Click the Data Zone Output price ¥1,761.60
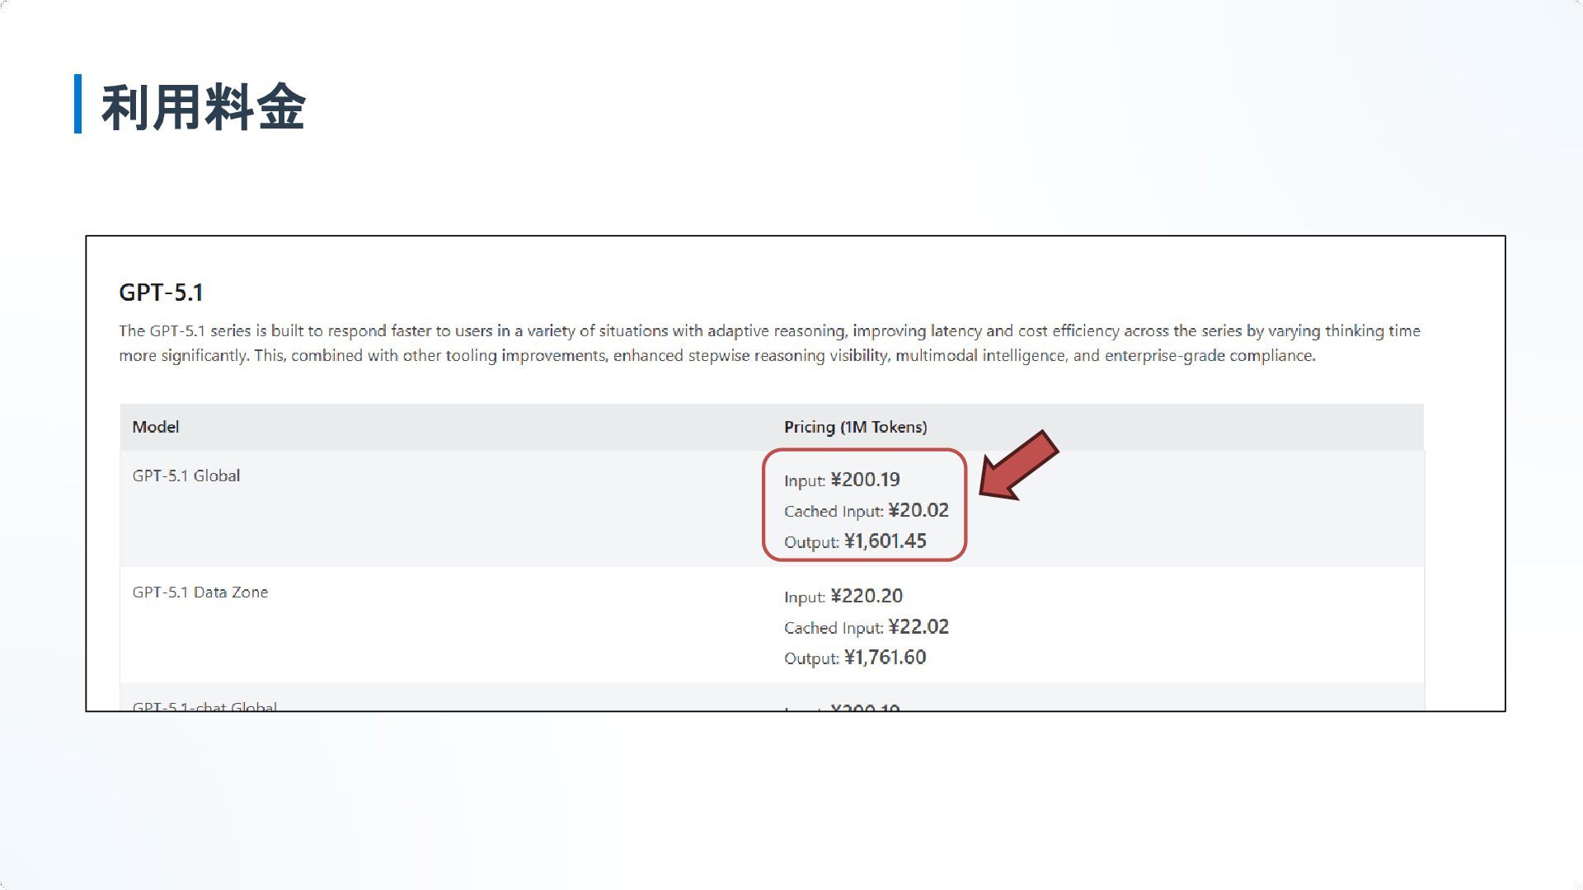 click(885, 658)
